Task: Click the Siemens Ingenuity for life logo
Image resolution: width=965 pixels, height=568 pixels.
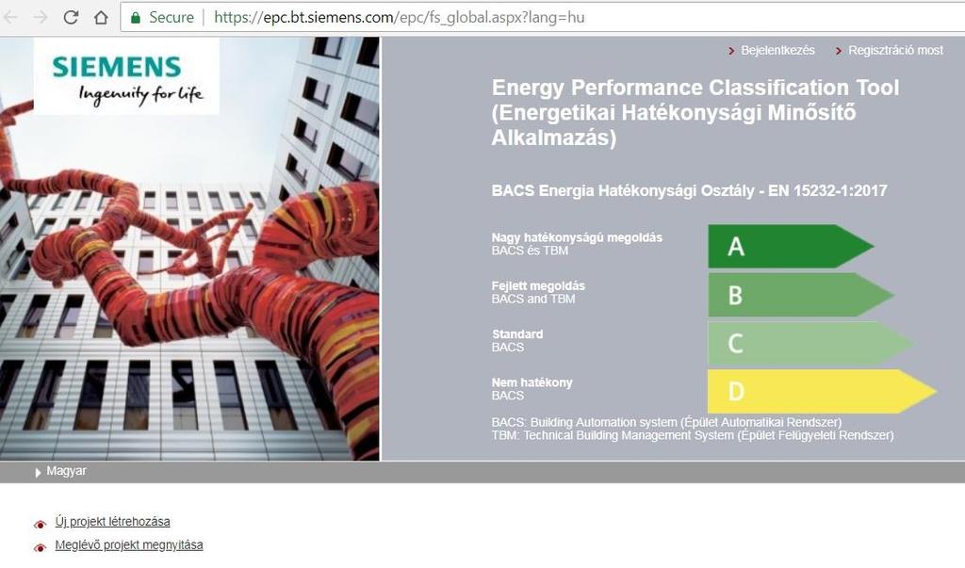Action: tap(127, 76)
